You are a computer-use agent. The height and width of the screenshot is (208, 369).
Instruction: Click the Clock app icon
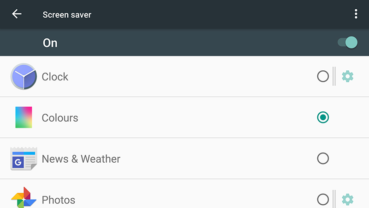pyautogui.click(x=24, y=76)
